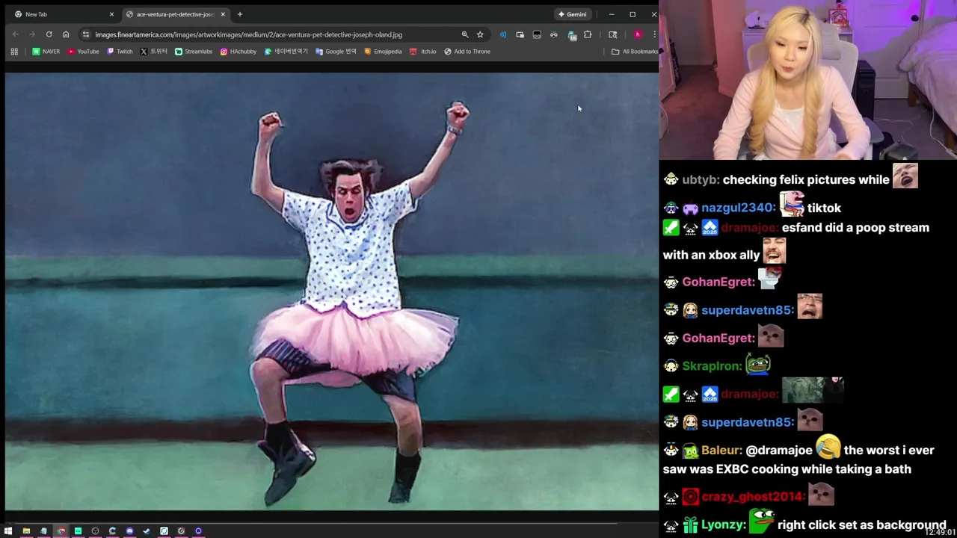
Task: Open the Chrome three-dot menu
Action: point(654,34)
